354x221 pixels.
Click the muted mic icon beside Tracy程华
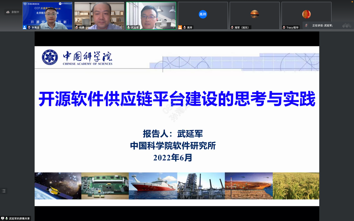(x=284, y=27)
